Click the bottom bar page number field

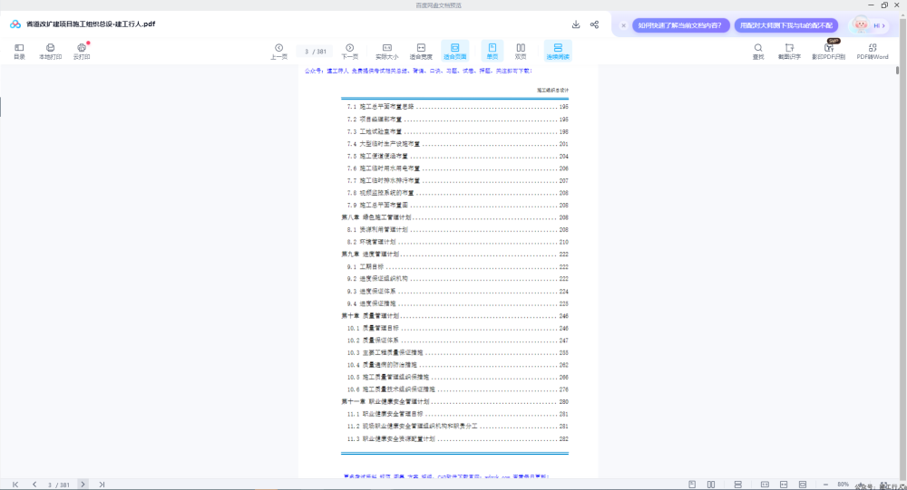coord(58,485)
